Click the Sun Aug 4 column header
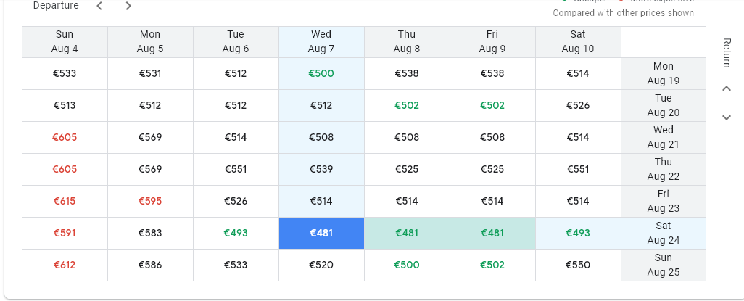 tap(65, 42)
